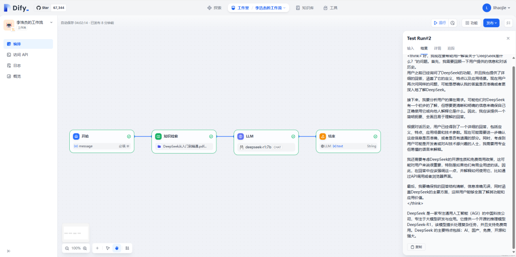Click the canvas minimap thumbnail
This screenshot has height=257, width=516.
click(75, 233)
